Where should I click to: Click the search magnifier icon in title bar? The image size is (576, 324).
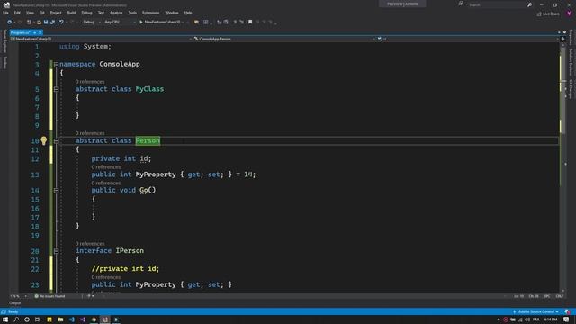tap(530, 4)
